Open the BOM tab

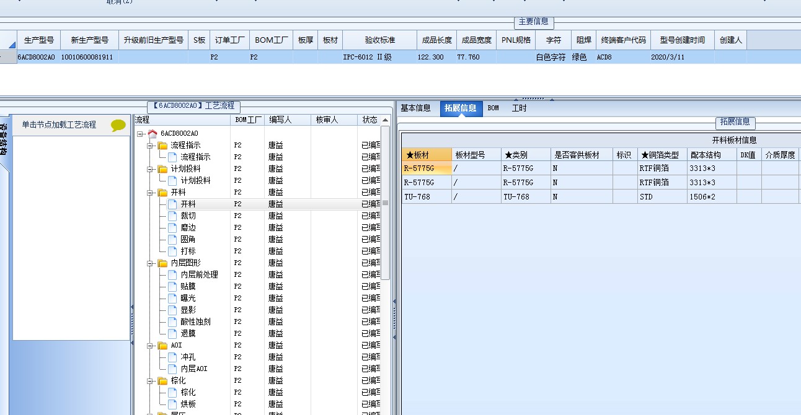(493, 108)
